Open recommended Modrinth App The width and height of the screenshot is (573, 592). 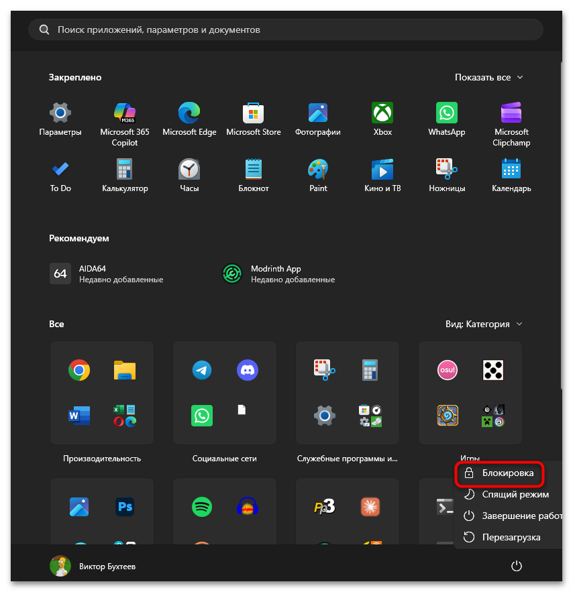coord(278,274)
